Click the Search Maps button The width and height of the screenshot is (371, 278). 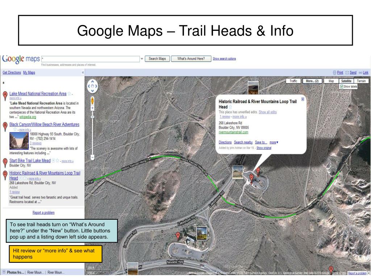pyautogui.click(x=157, y=59)
